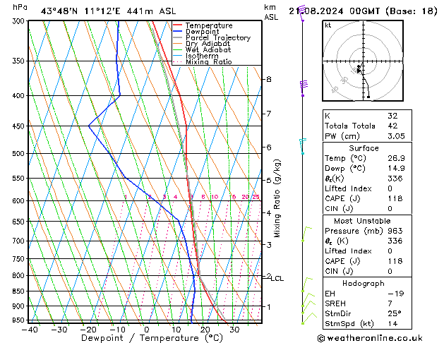Click the Totals Totals value 42
The image size is (444, 343).
click(392, 126)
